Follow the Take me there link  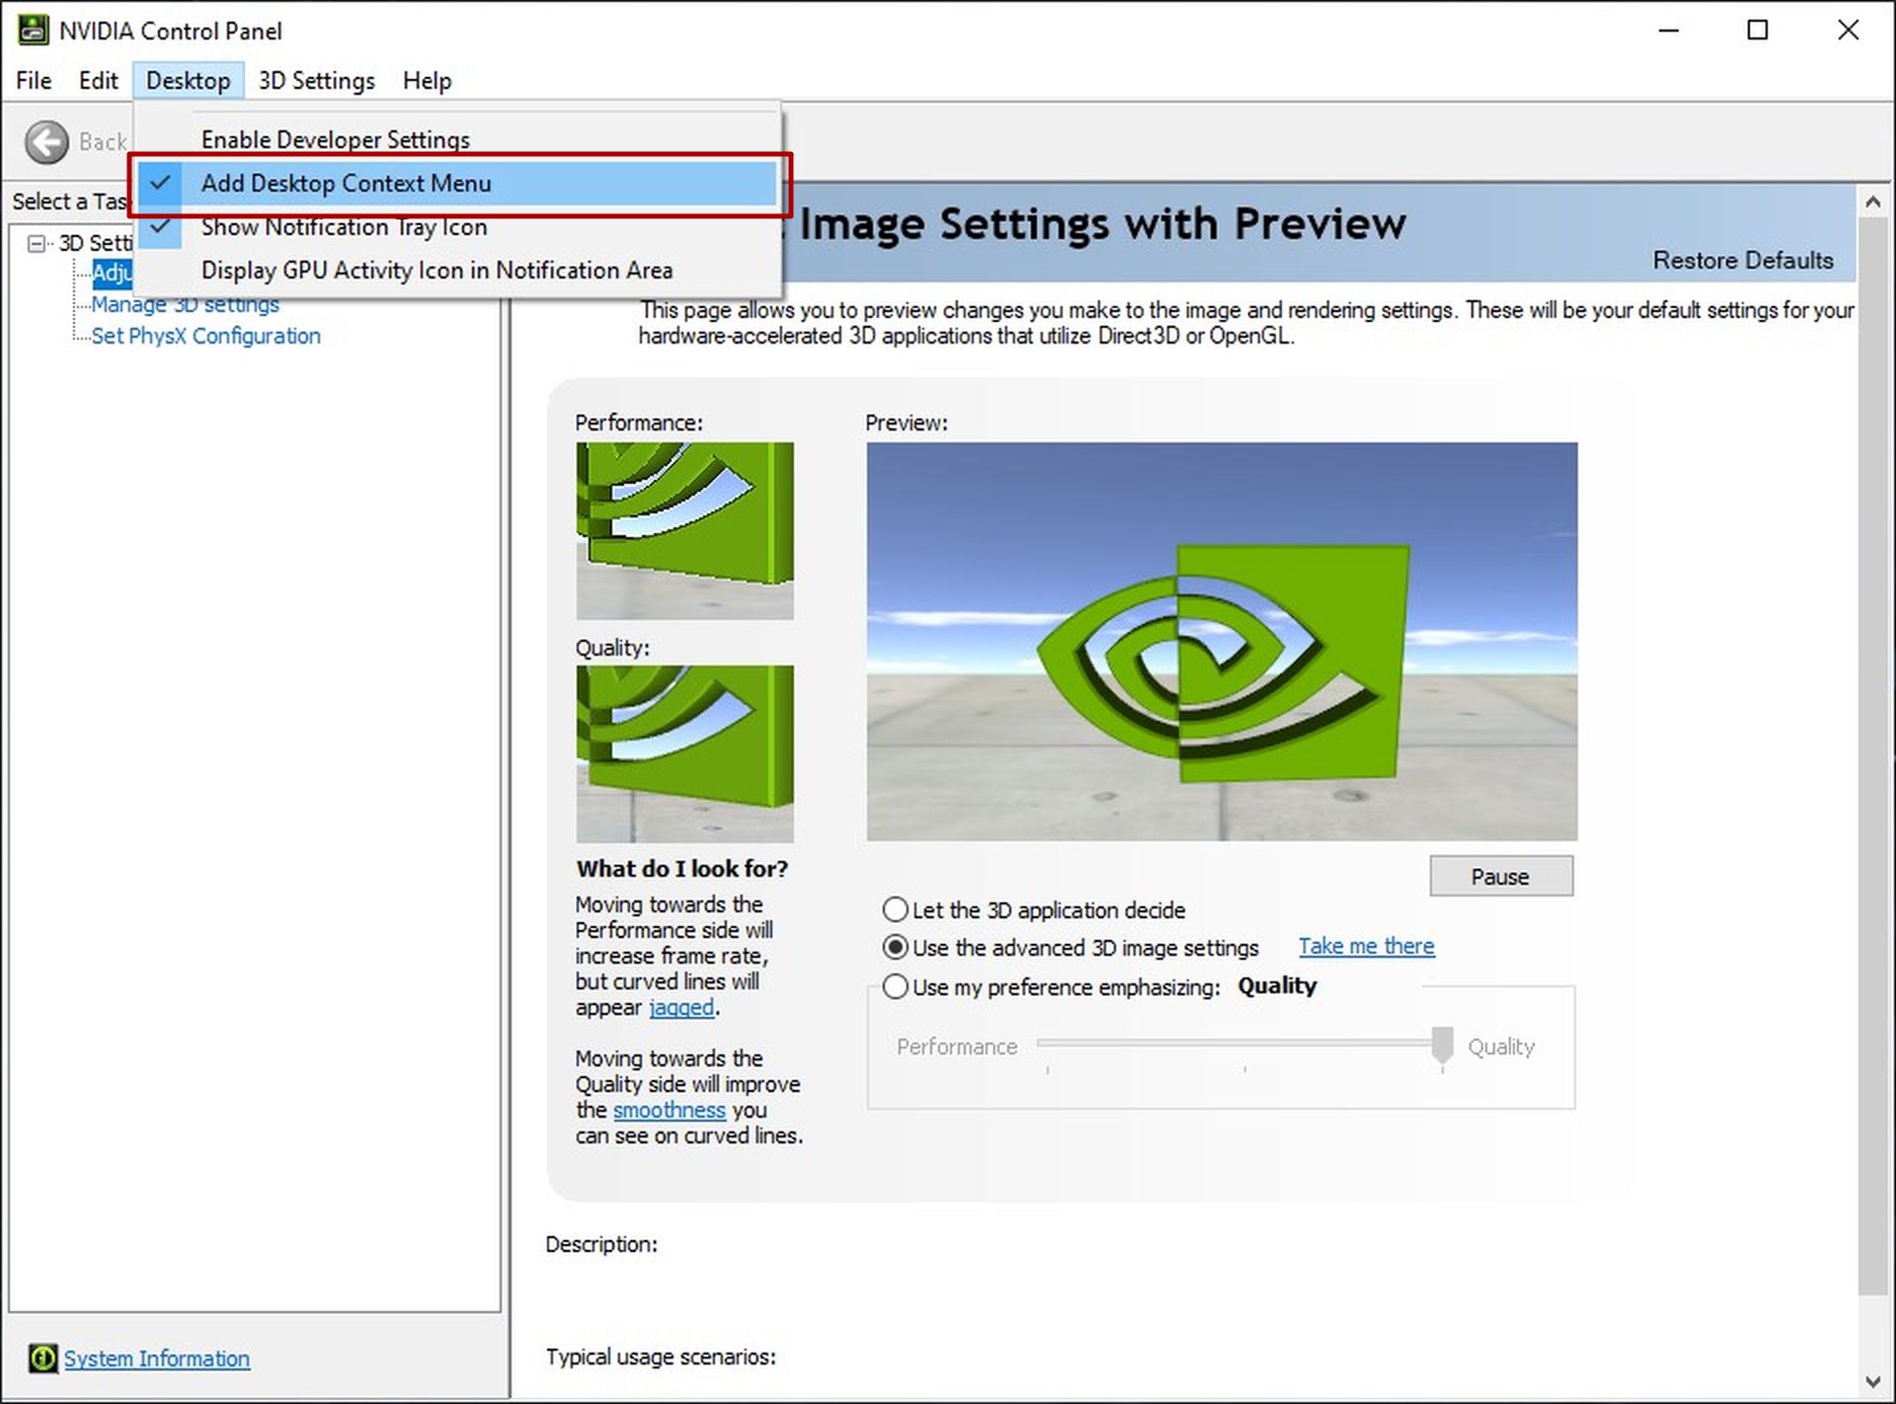click(1366, 946)
